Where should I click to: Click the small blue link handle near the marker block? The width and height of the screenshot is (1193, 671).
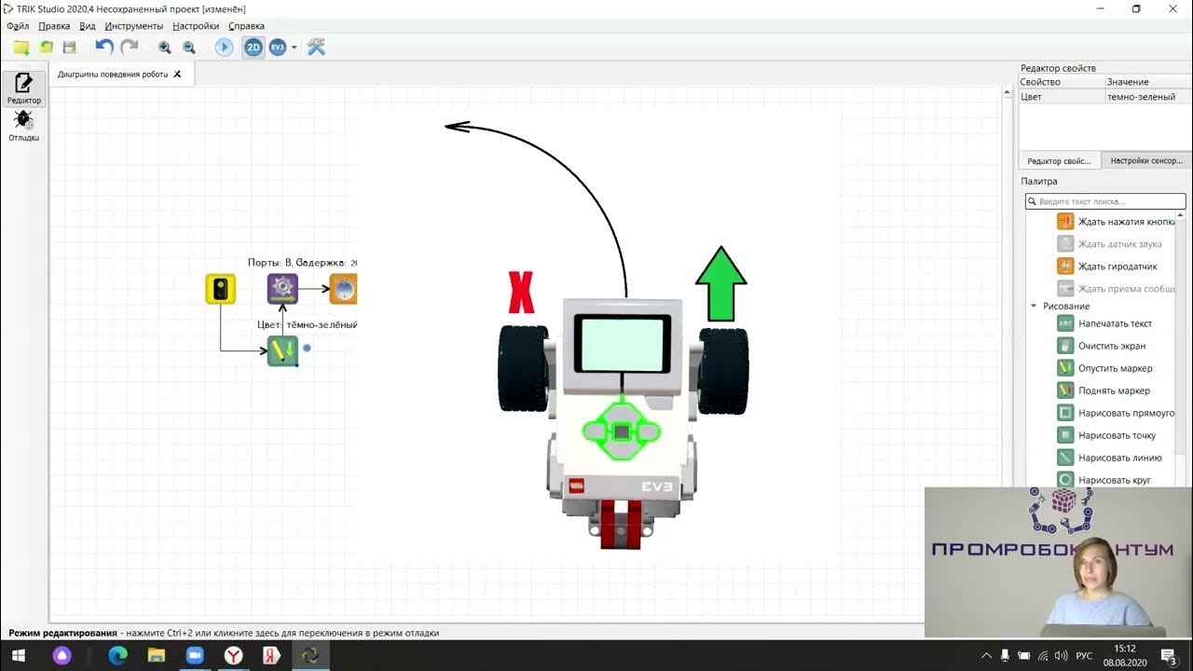tap(307, 348)
